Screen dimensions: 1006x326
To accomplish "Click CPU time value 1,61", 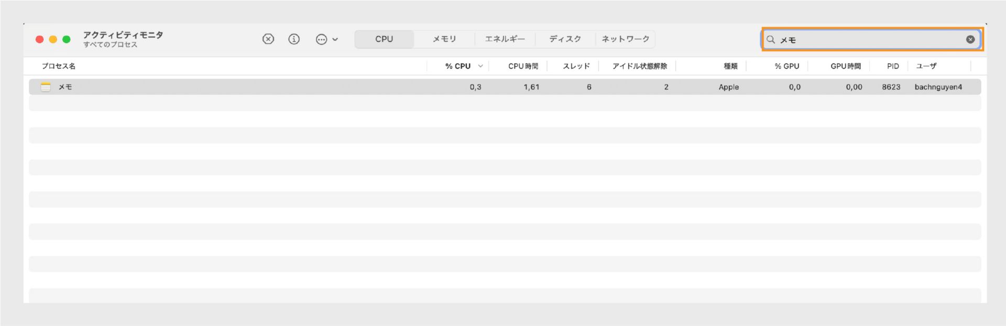I will (531, 87).
